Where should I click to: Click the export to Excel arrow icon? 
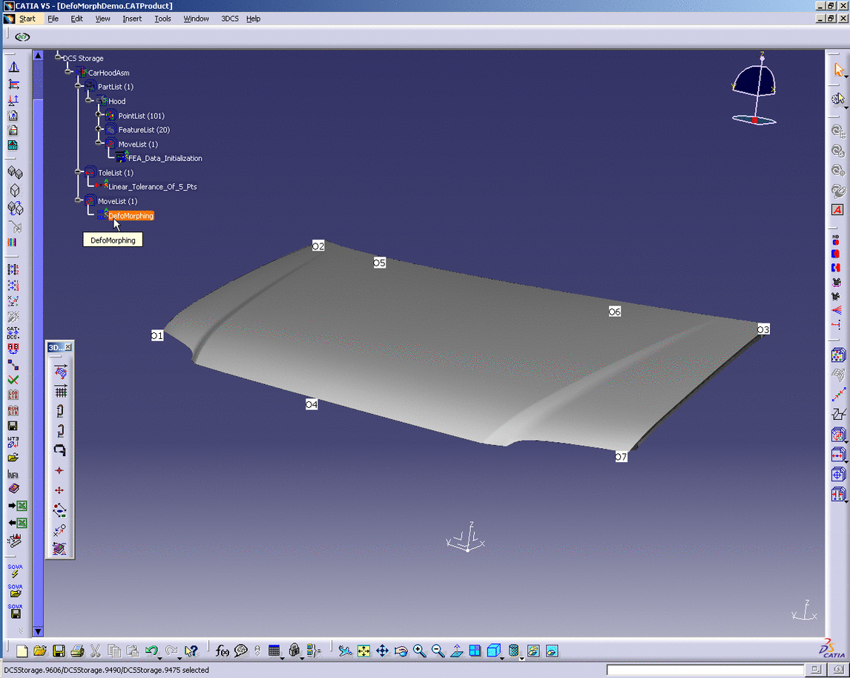coord(17,506)
